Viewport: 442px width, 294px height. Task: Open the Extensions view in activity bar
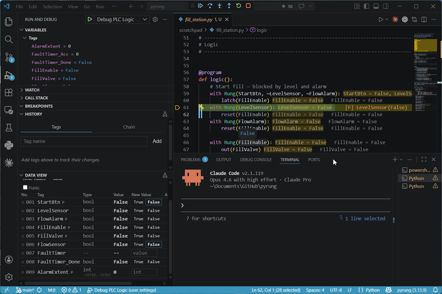pos(9,92)
